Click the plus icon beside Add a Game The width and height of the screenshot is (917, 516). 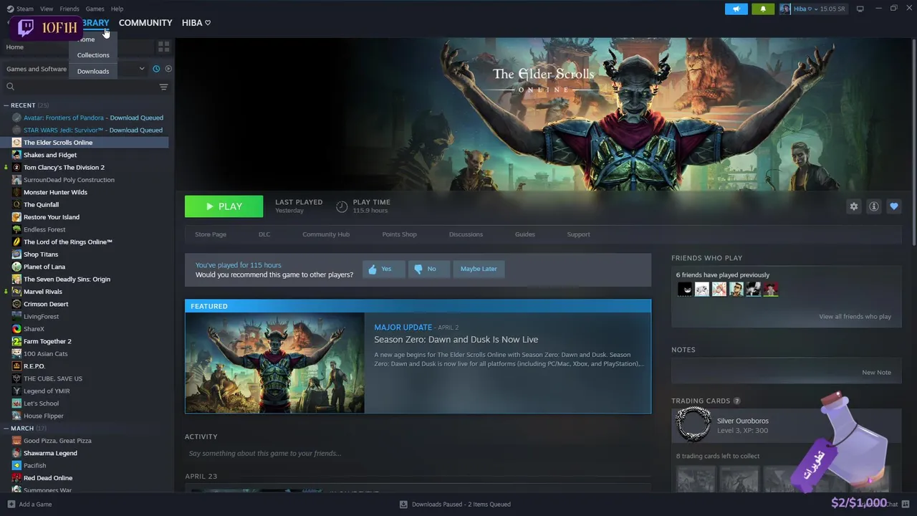[10, 505]
